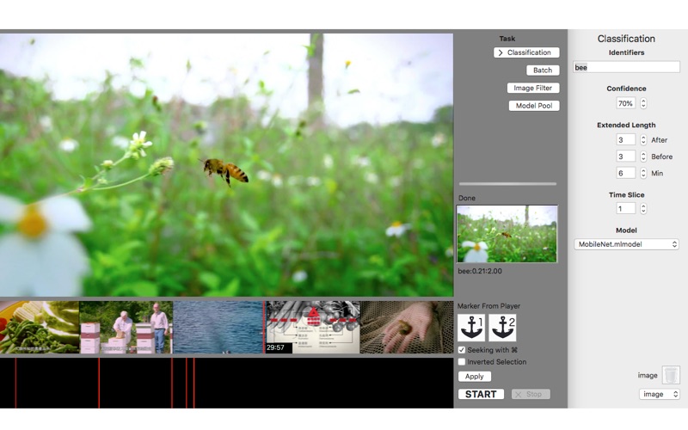Click the stepper for the After length

tap(643, 139)
